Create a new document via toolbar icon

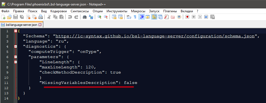3,17
